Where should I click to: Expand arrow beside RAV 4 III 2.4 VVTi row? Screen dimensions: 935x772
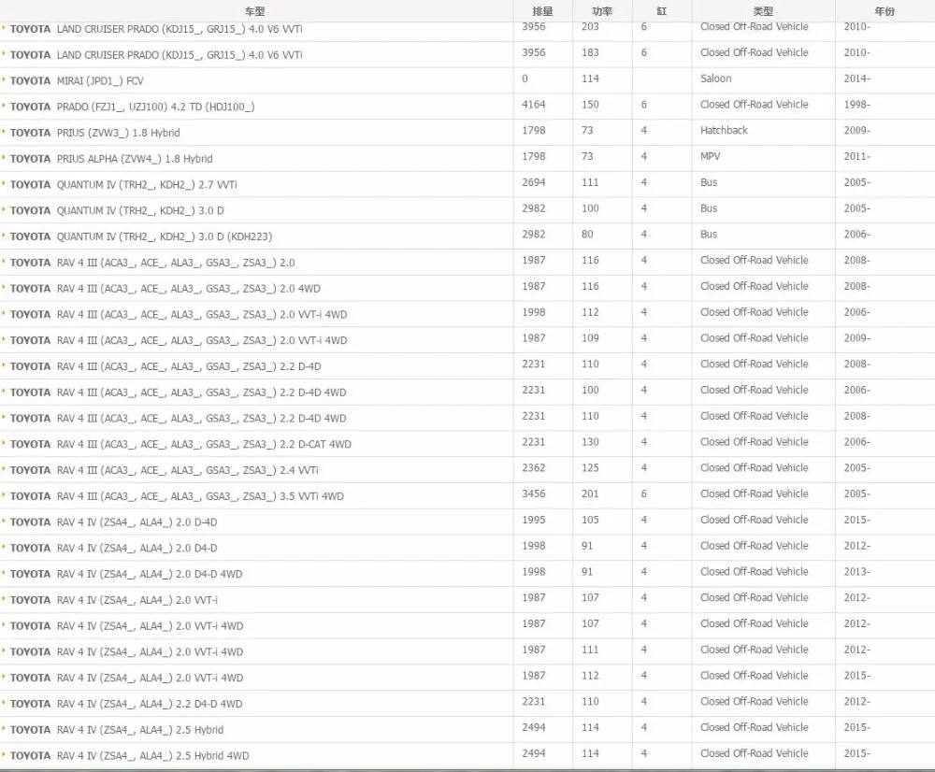(x=4, y=469)
